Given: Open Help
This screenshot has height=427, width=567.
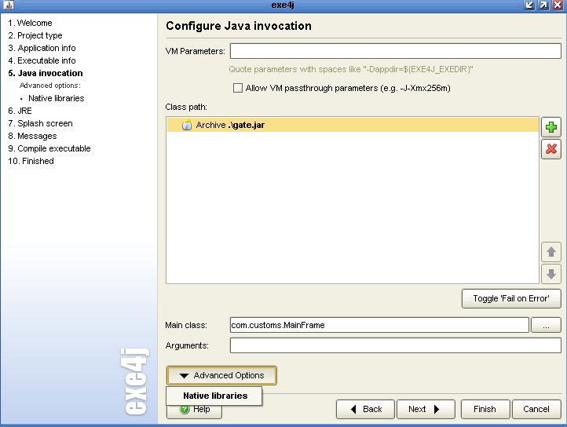Looking at the screenshot, I should (x=195, y=411).
